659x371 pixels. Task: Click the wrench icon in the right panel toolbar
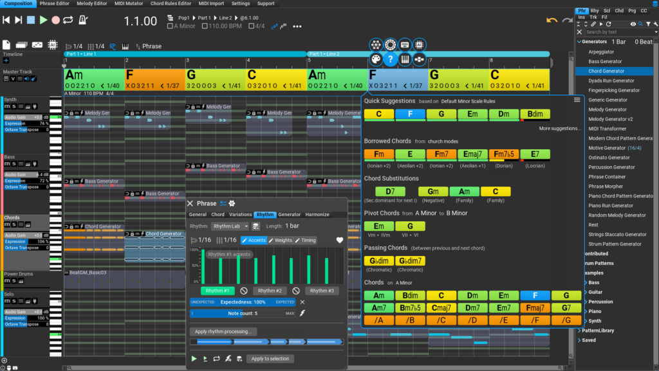point(656,24)
